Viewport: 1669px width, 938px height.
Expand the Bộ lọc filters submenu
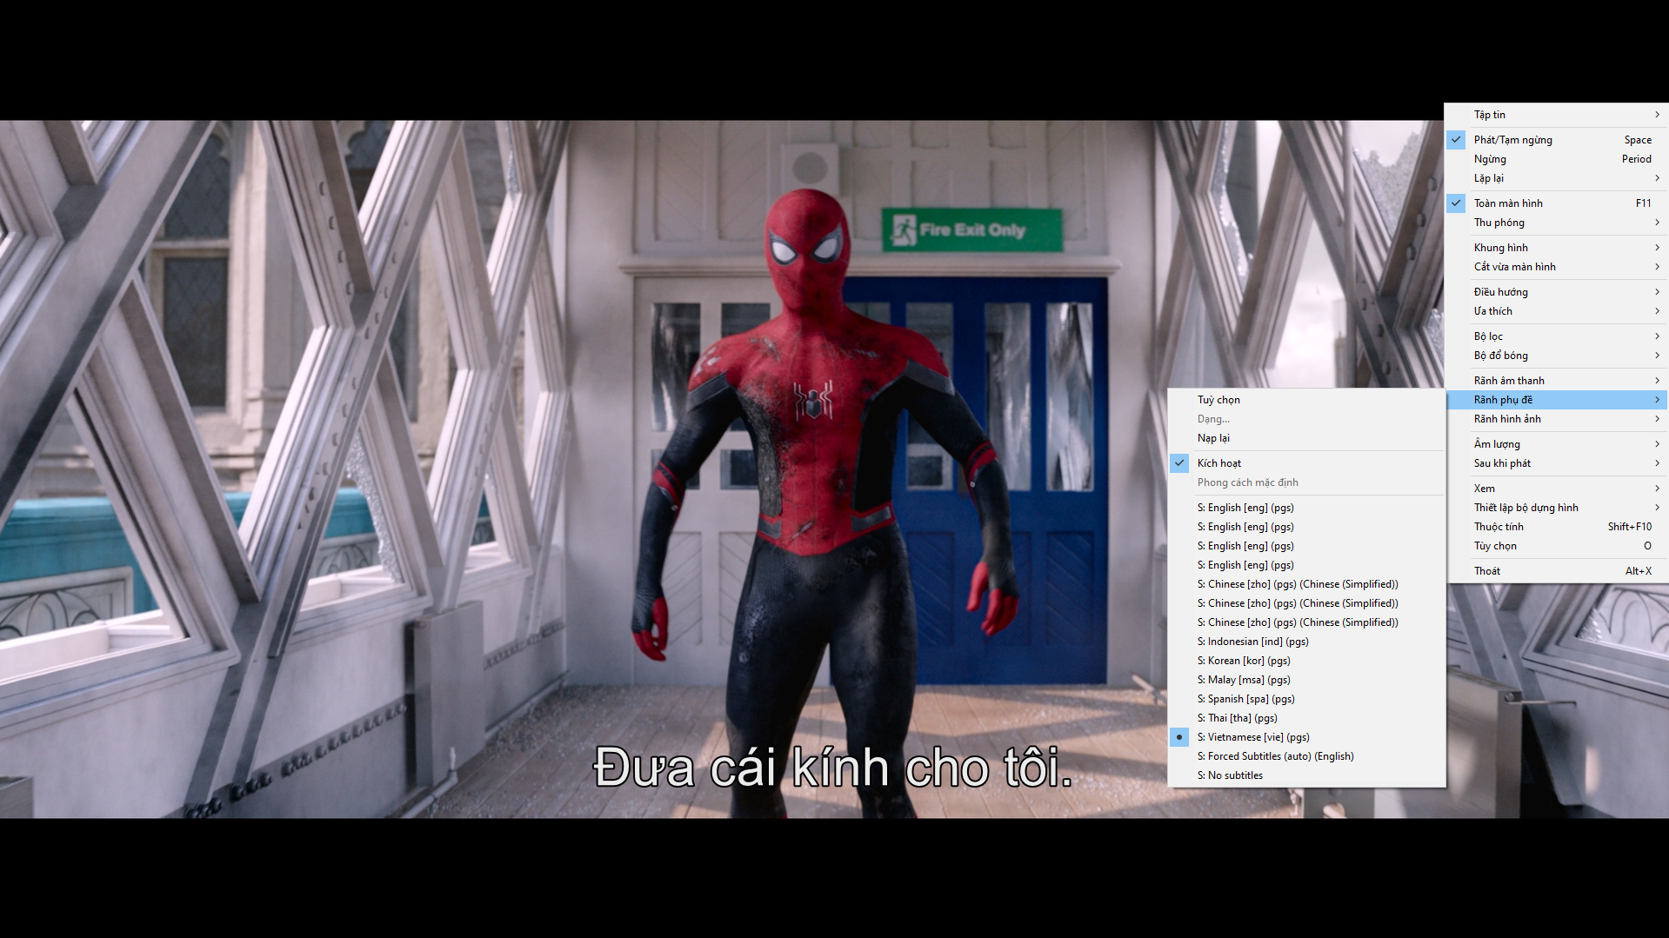[1557, 336]
